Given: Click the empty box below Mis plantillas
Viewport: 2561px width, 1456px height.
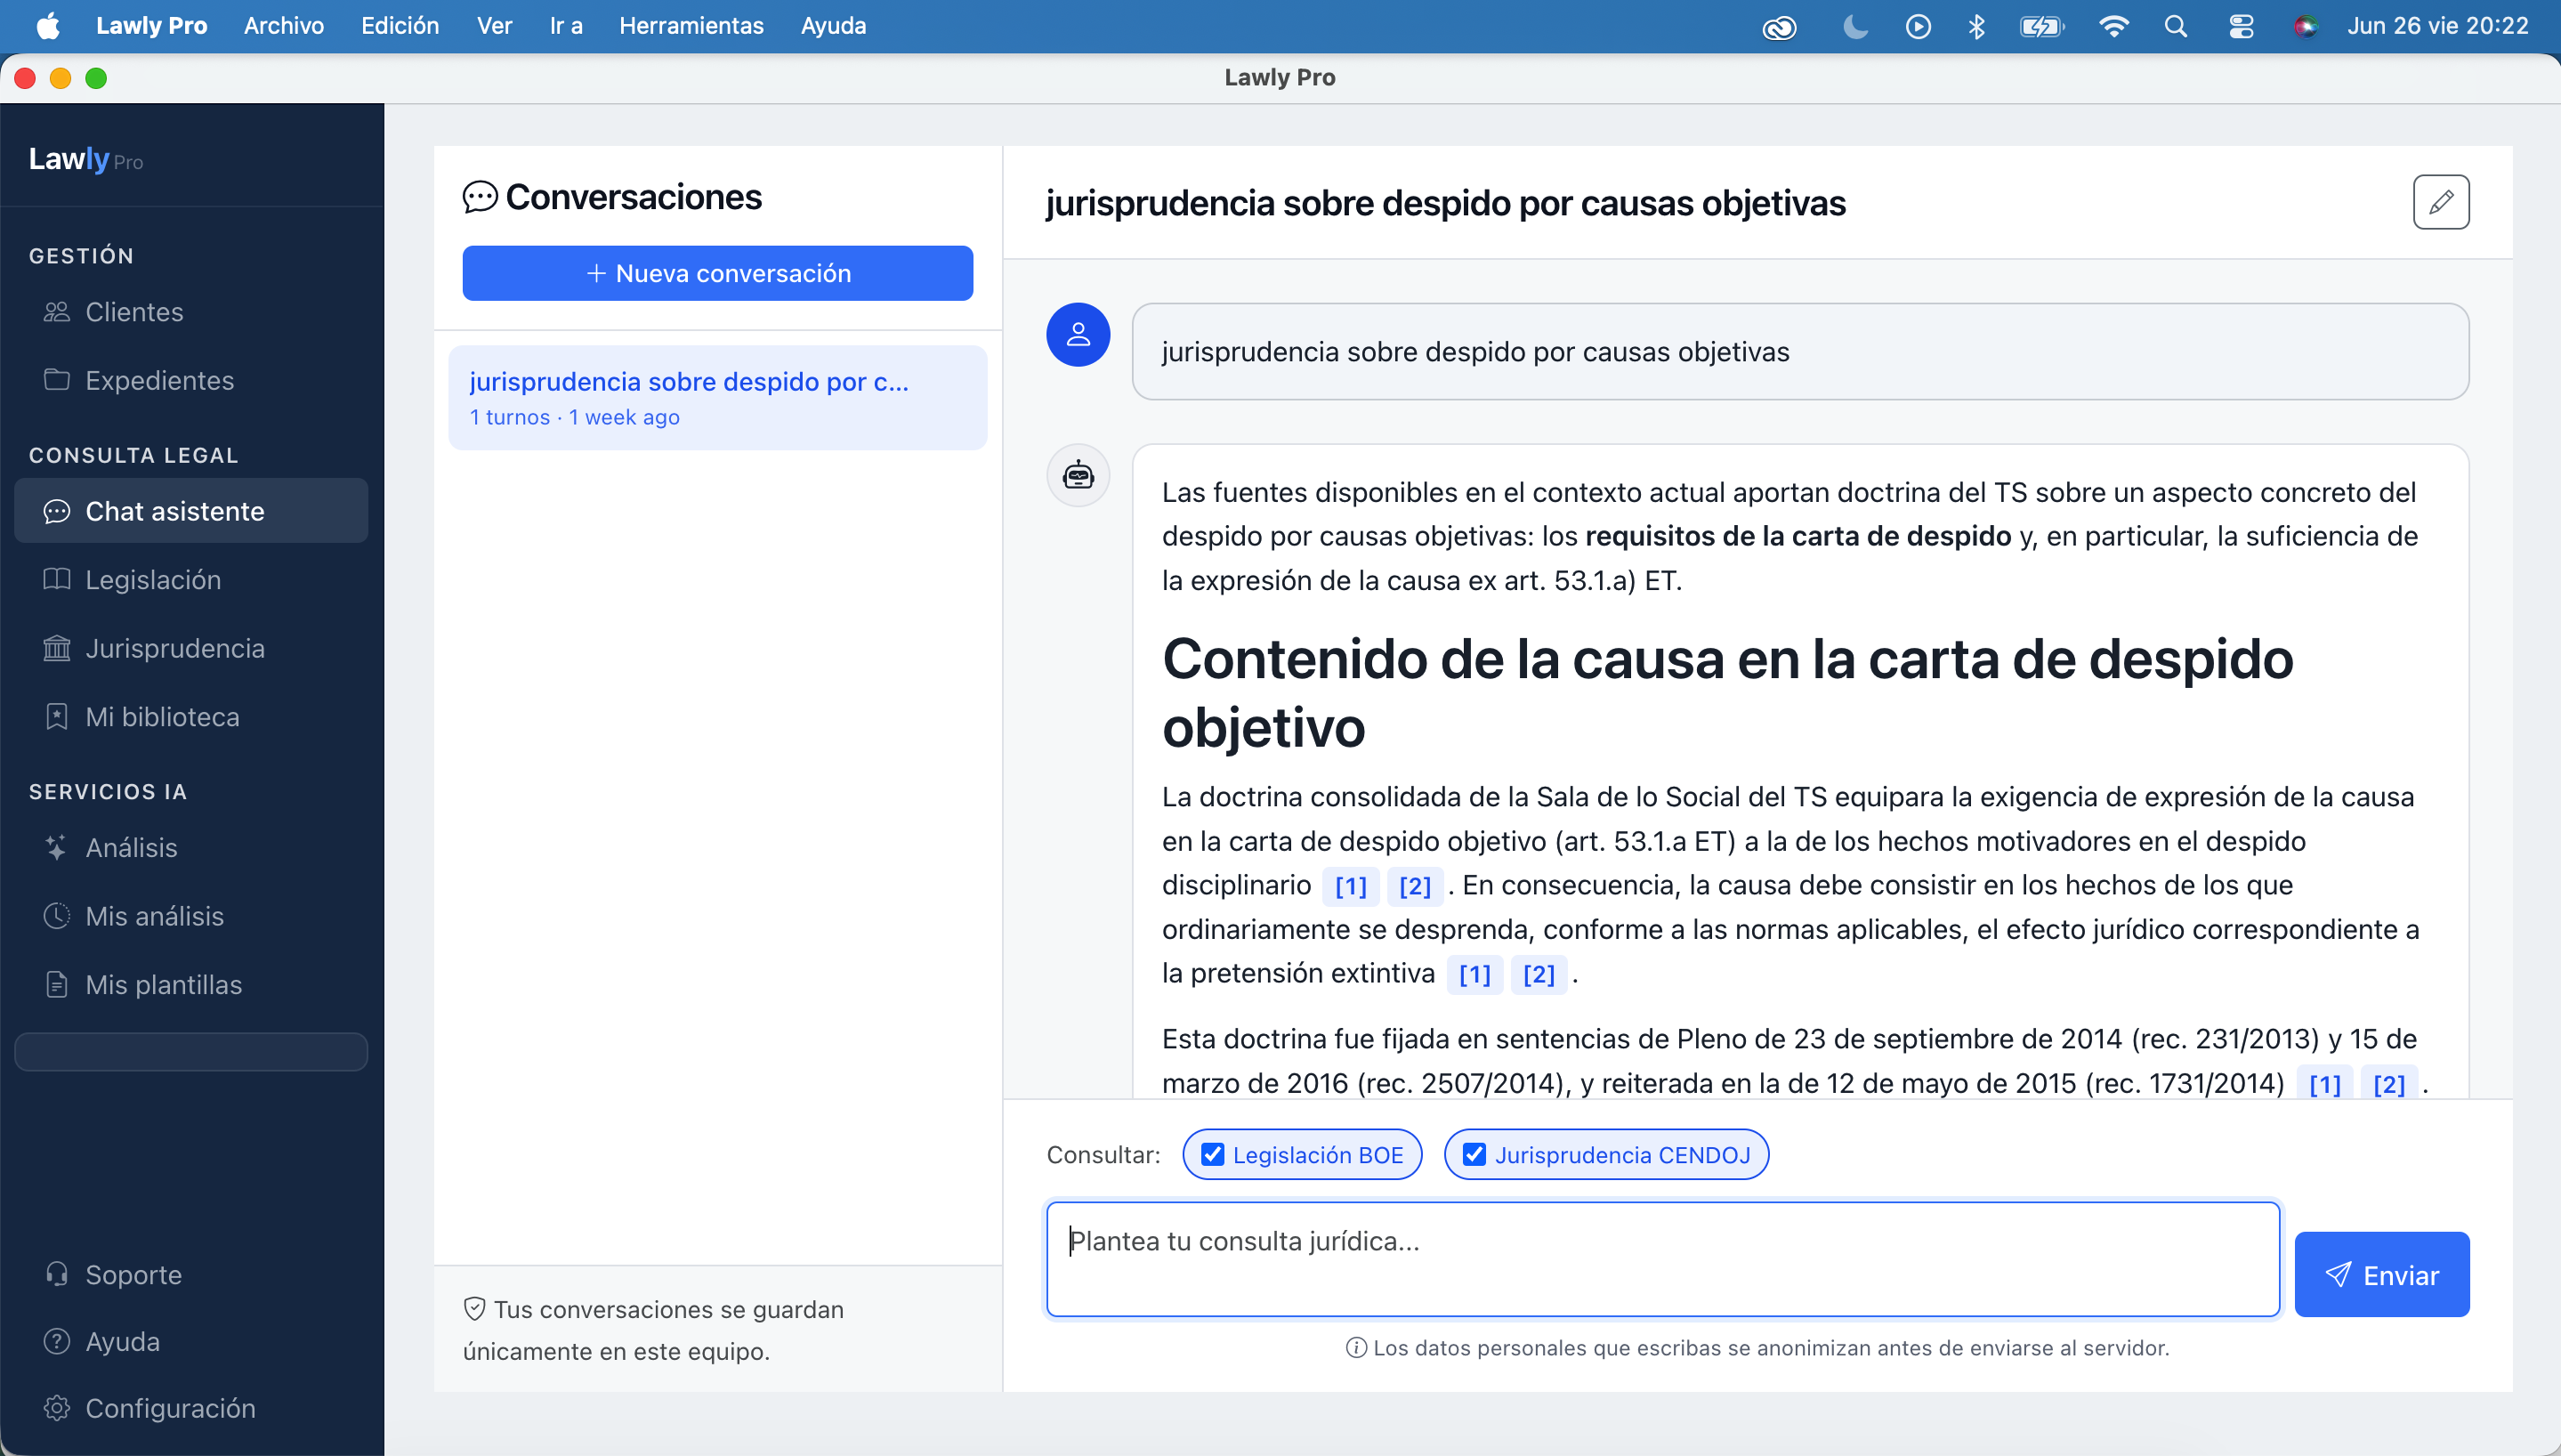Looking at the screenshot, I should click(191, 1052).
